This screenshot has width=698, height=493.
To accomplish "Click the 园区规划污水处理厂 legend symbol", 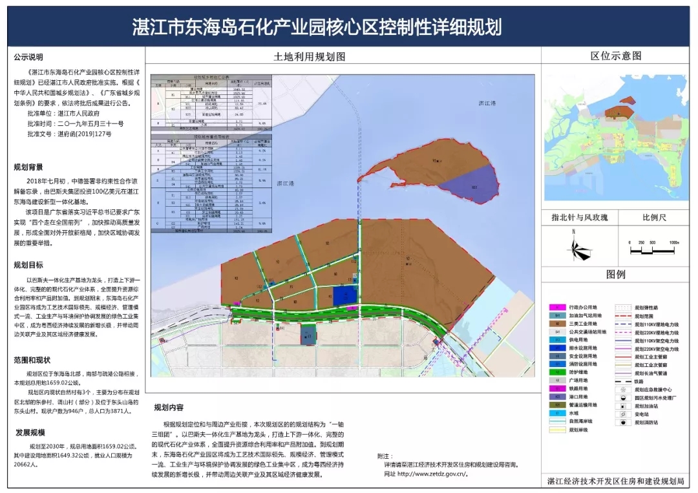I will [623, 397].
